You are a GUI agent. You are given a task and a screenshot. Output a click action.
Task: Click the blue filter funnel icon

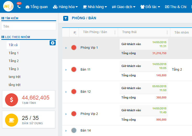point(66,18)
